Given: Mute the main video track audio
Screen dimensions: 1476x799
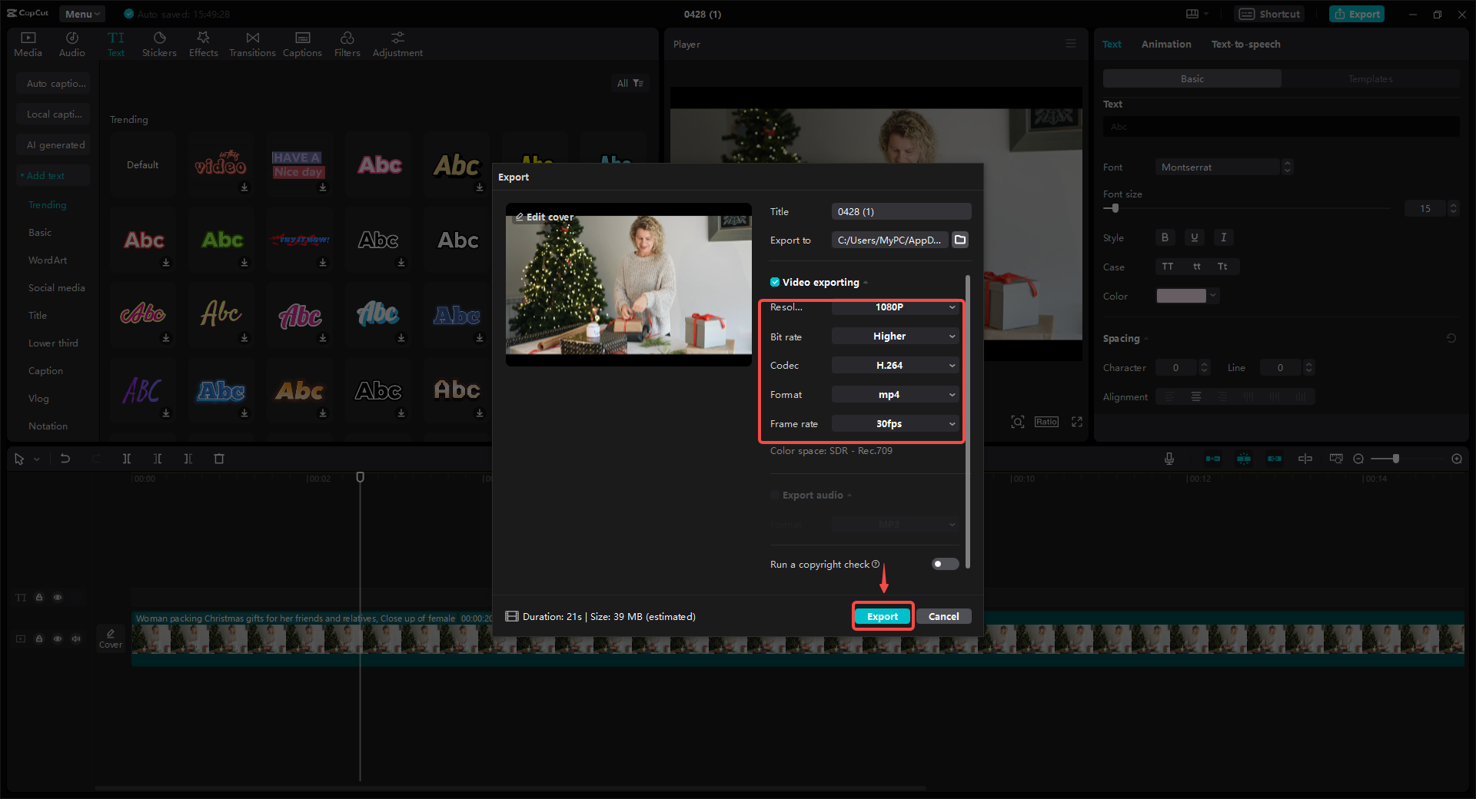Looking at the screenshot, I should (76, 638).
